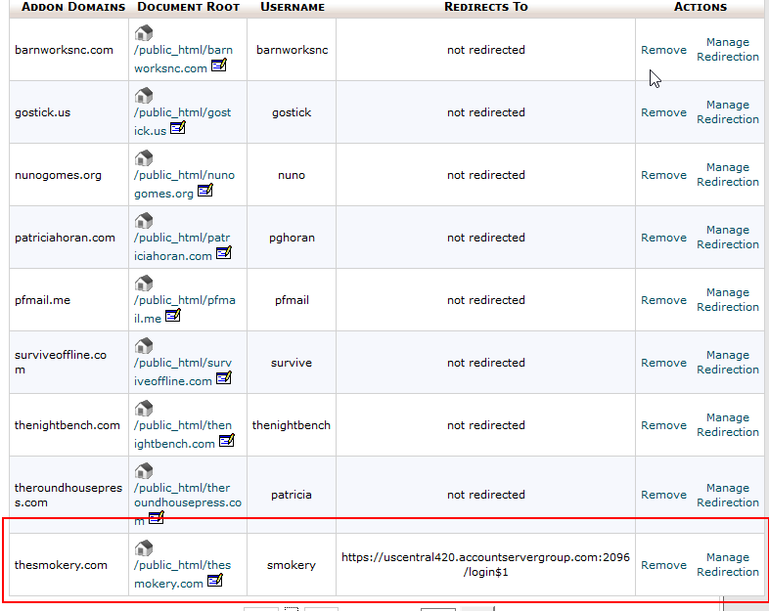Click the Redirects To column header
This screenshot has width=769, height=611.
point(486,7)
